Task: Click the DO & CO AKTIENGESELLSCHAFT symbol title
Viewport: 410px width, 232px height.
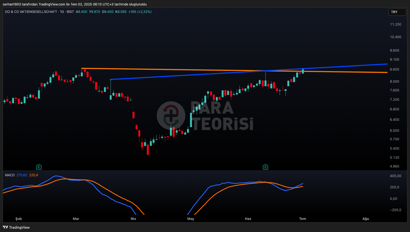Action: click(31, 12)
